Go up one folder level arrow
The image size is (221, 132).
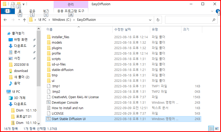pyautogui.click(x=24, y=20)
